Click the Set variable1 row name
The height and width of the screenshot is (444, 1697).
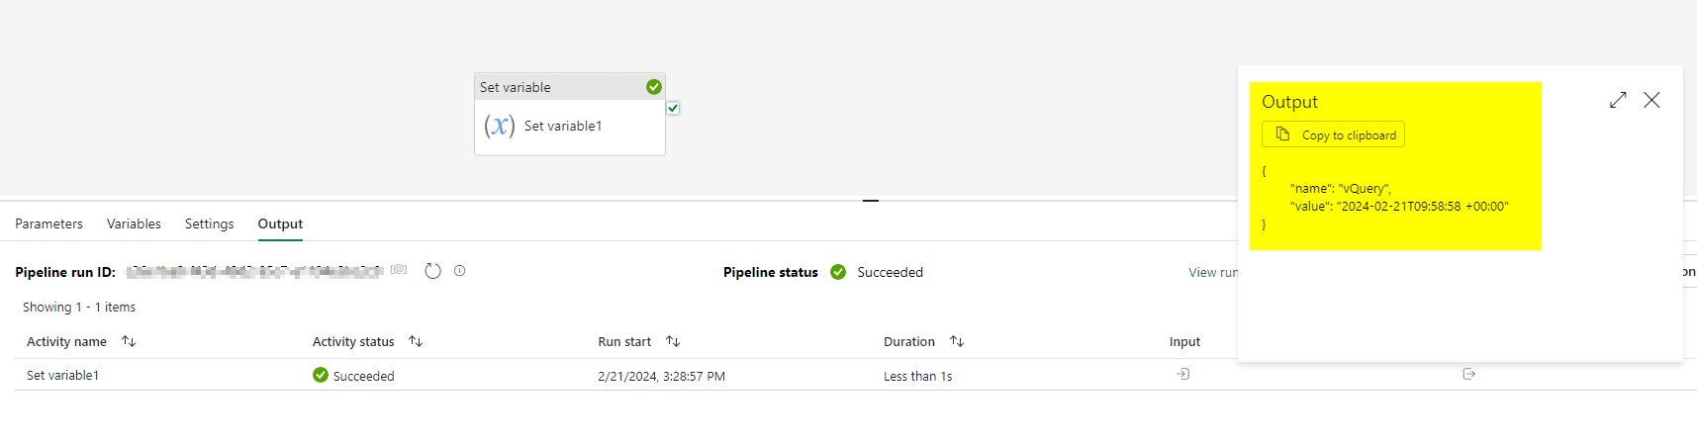pyautogui.click(x=62, y=375)
